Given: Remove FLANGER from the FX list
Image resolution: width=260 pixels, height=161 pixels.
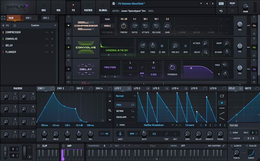Looking at the screenshot, I should (x=52, y=52).
